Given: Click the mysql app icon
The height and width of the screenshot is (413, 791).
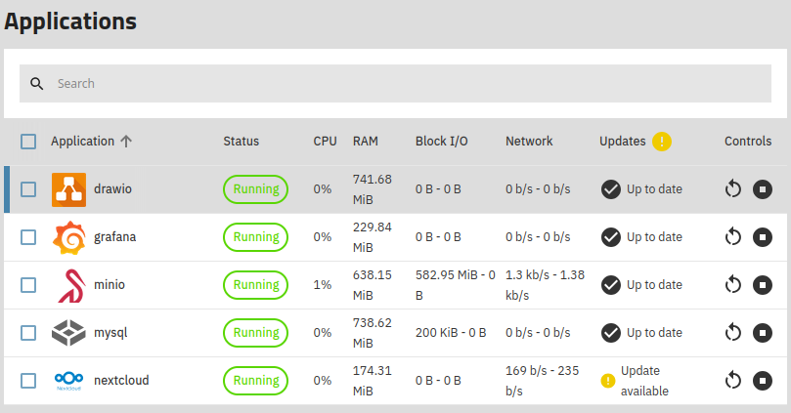Looking at the screenshot, I should pyautogui.click(x=68, y=333).
